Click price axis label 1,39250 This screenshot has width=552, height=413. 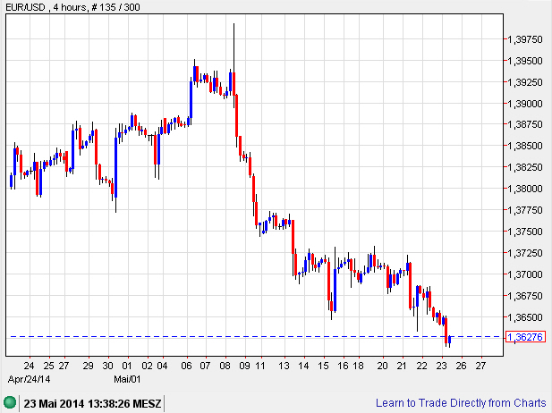pos(525,82)
